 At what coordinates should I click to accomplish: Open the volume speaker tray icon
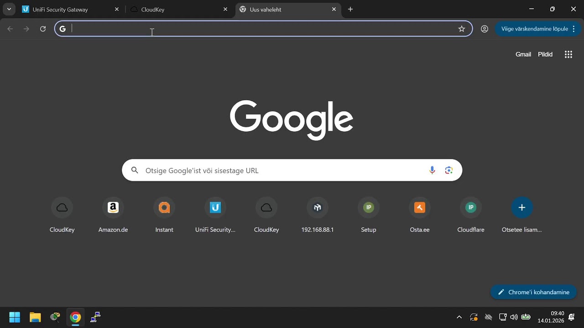point(514,317)
